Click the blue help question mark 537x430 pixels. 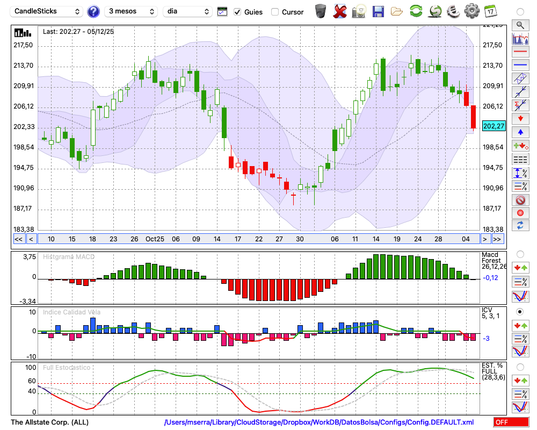pyautogui.click(x=93, y=12)
